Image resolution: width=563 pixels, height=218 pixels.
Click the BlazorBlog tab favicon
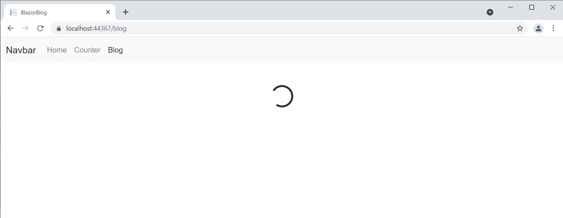pyautogui.click(x=14, y=12)
